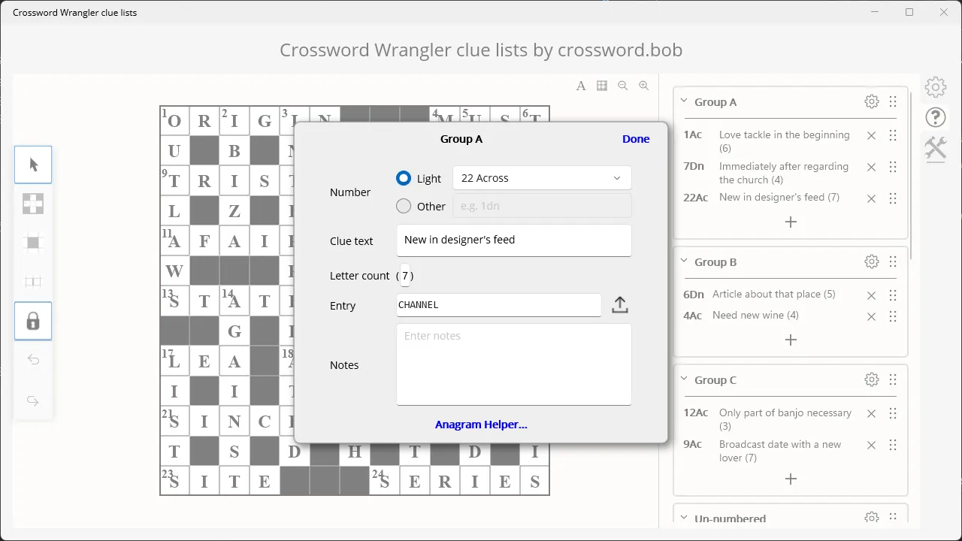
Task: Click the undo arrow
Action: [x=33, y=360]
